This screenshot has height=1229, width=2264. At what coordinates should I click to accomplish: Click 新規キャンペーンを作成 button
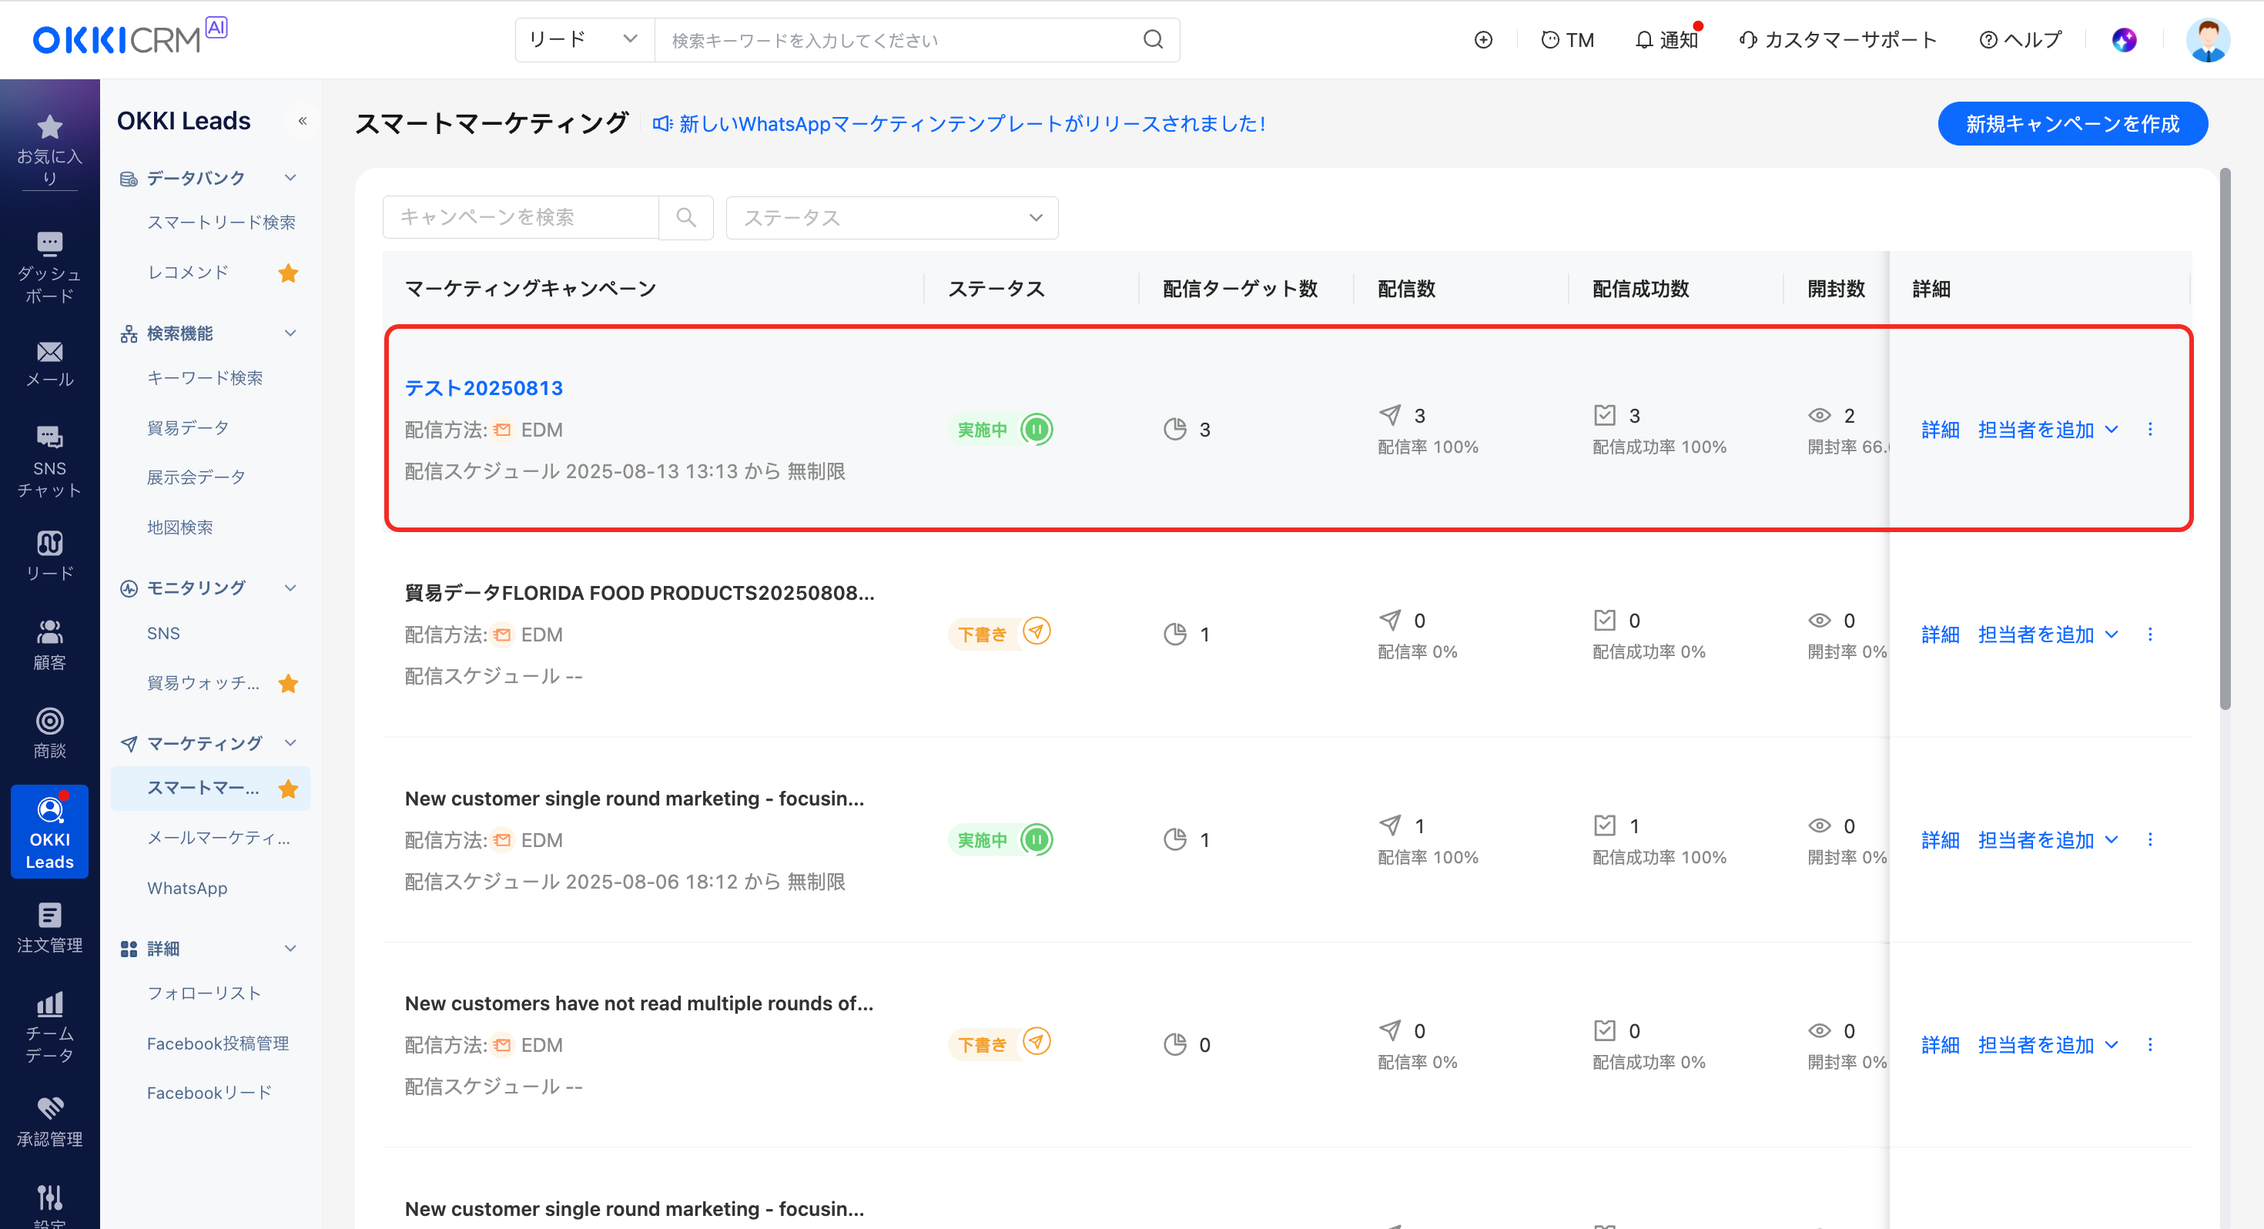click(2072, 123)
